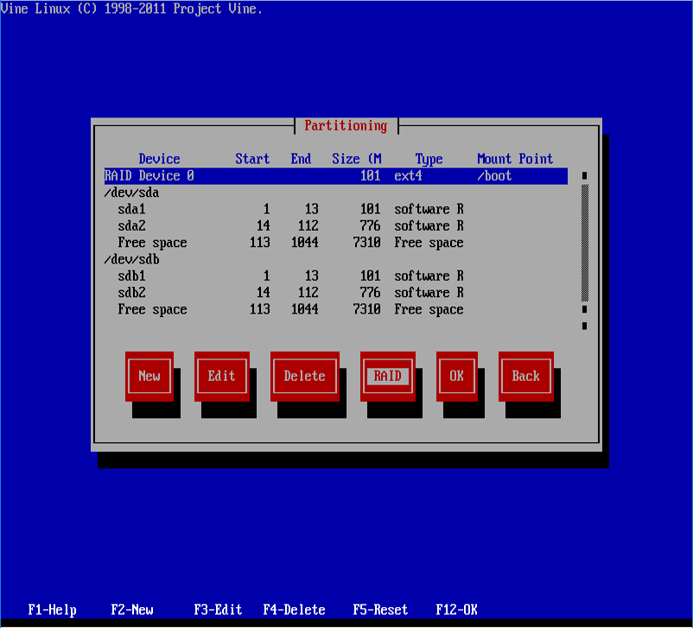Select the RAID Device 0 row
693x628 pixels.
click(x=336, y=176)
